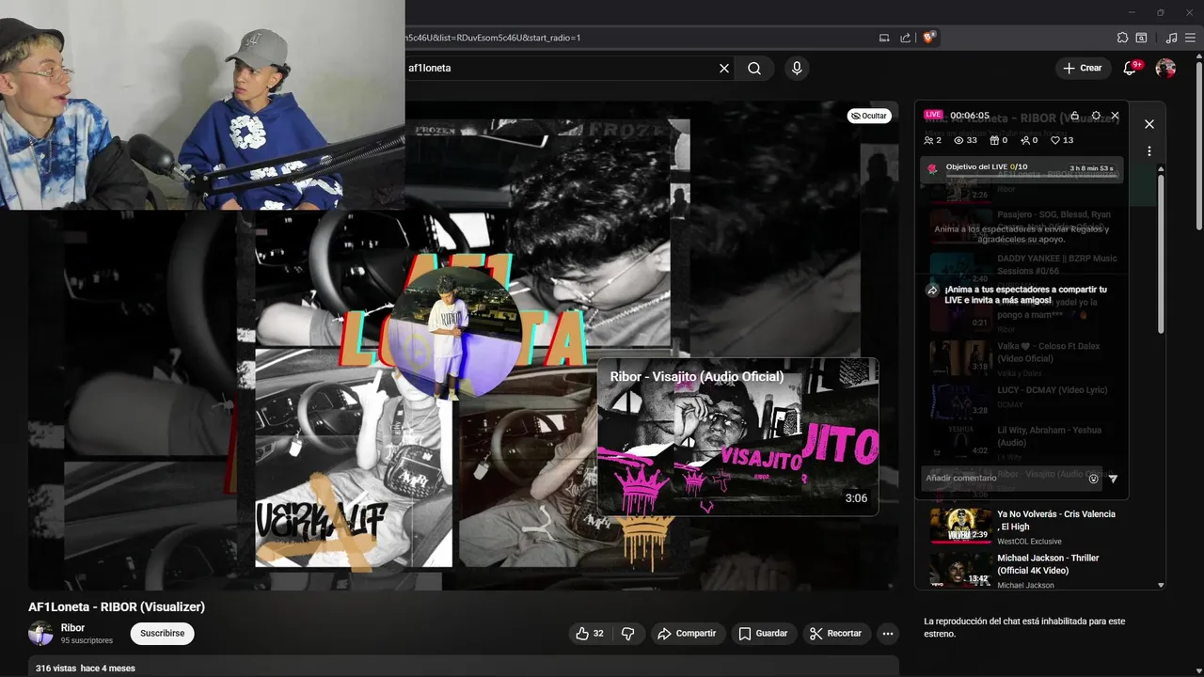The image size is (1204, 677).
Task: Clear the af1loneta search text
Action: pyautogui.click(x=724, y=69)
